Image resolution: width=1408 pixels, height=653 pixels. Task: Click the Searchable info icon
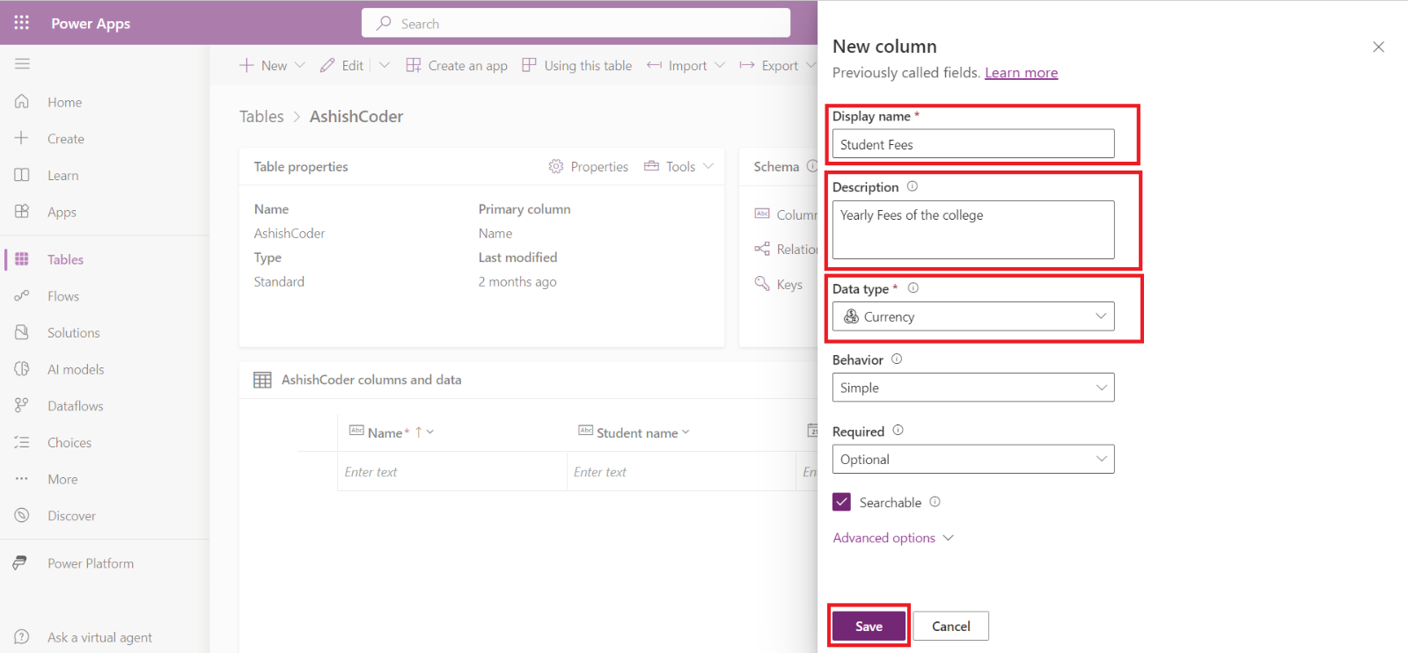point(935,502)
